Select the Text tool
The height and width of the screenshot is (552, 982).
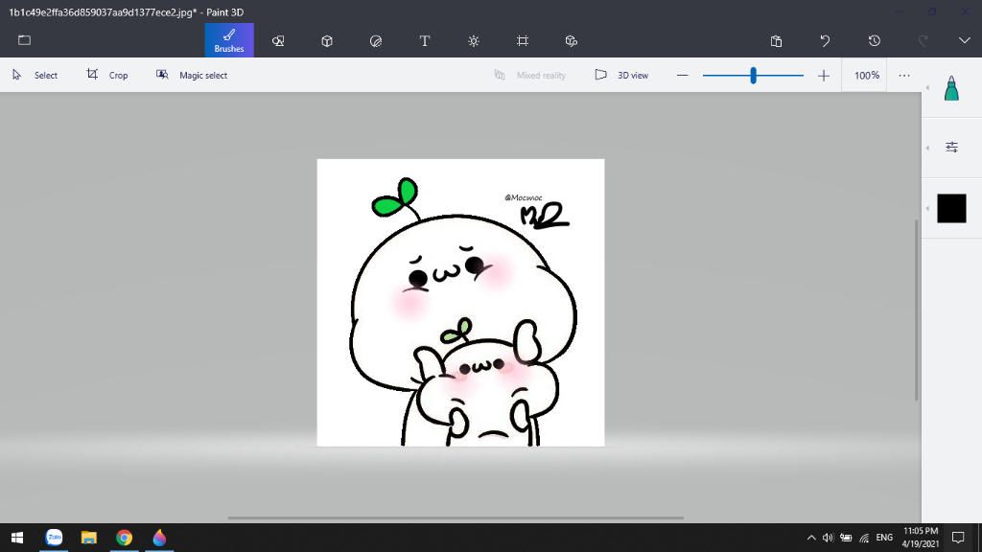(425, 40)
